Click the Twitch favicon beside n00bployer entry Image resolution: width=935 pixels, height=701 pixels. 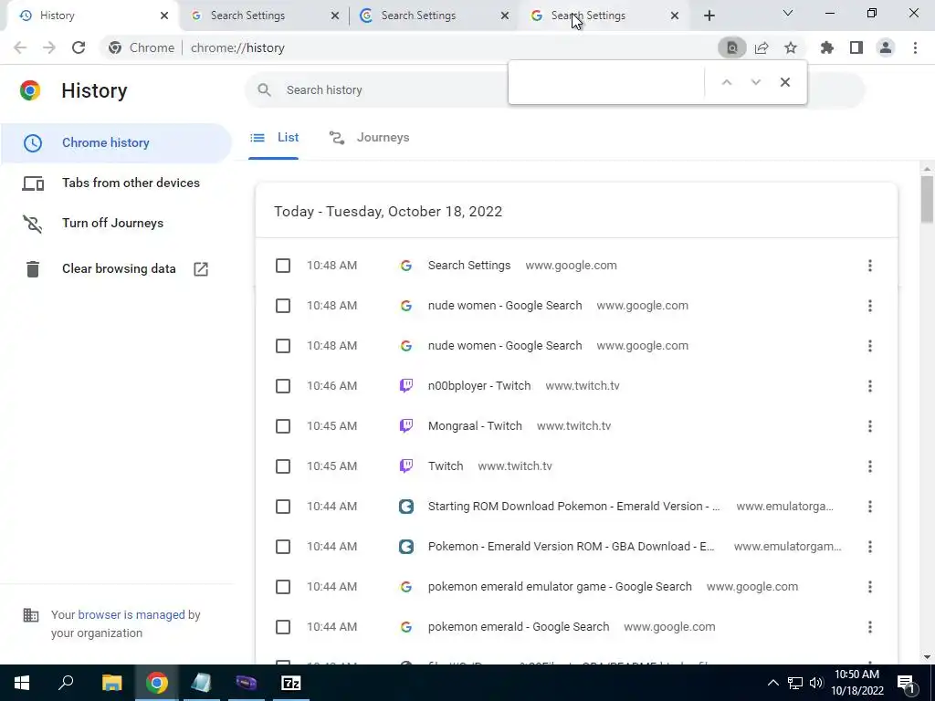point(406,386)
